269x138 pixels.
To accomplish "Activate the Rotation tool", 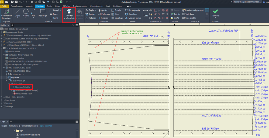I will [x=91, y=18].
